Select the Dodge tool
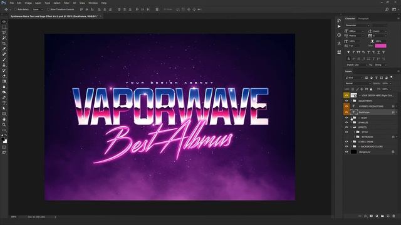This screenshot has width=401, height=225. click(4, 92)
